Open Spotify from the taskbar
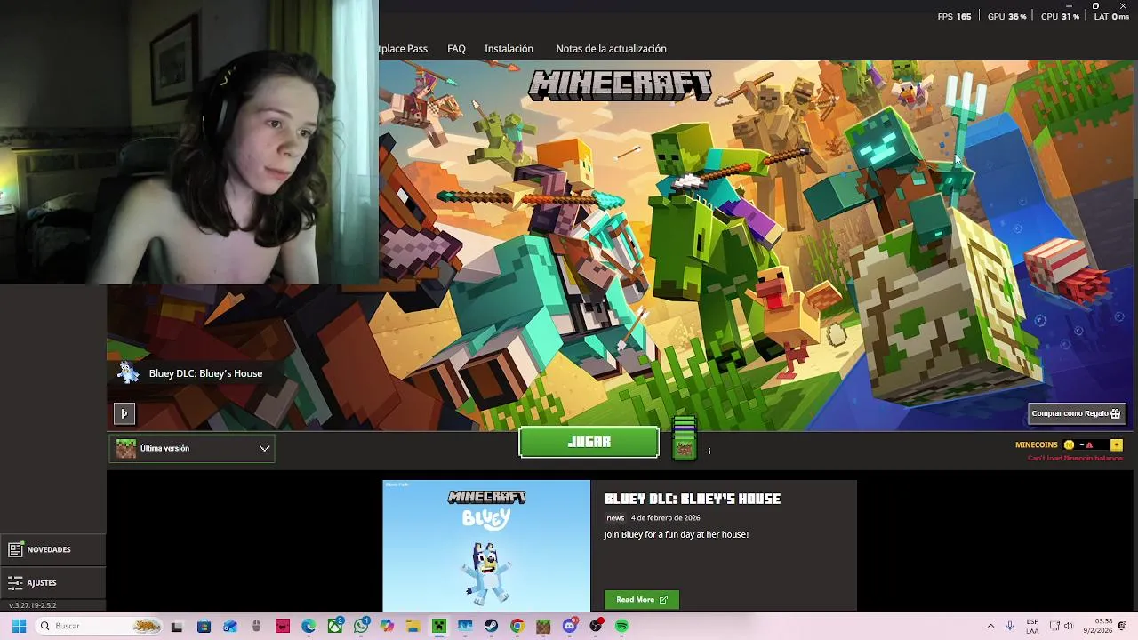Image resolution: width=1138 pixels, height=640 pixels. point(621,626)
